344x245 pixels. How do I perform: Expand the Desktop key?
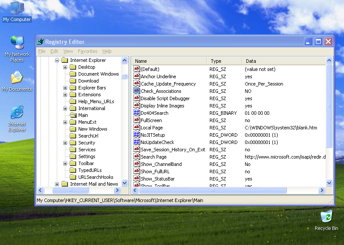65,67
